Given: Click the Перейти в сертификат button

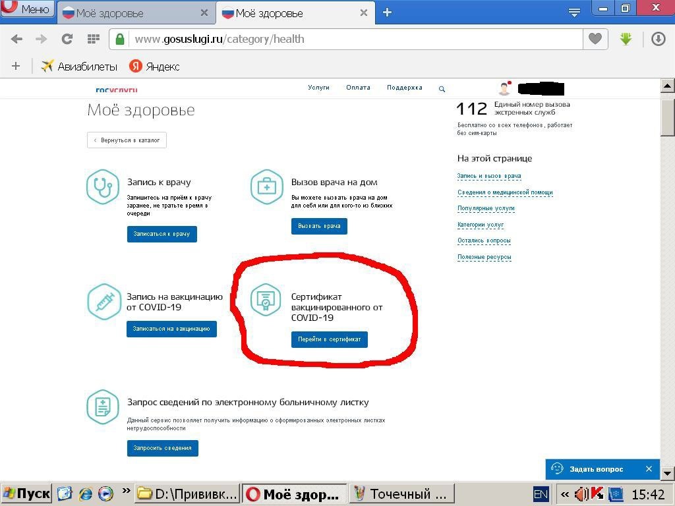Looking at the screenshot, I should point(329,339).
